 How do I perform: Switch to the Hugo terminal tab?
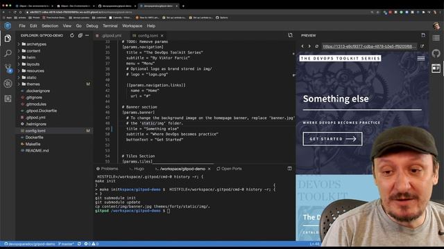pyautogui.click(x=137, y=169)
